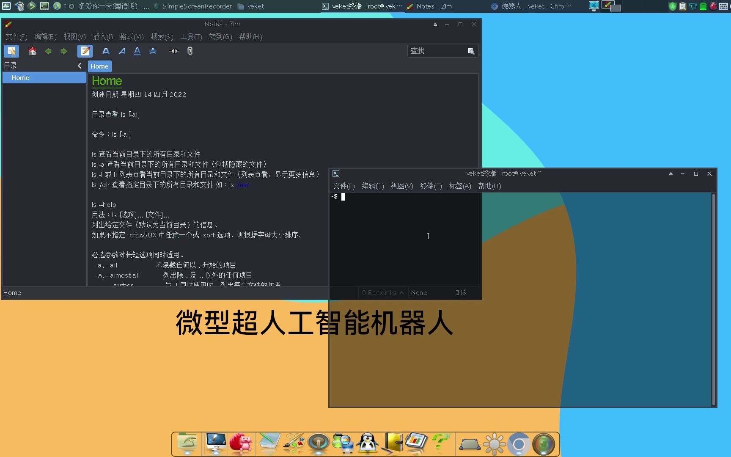This screenshot has height=457, width=731.
Task: Click the INS indicator in Zim status bar
Action: pos(461,293)
